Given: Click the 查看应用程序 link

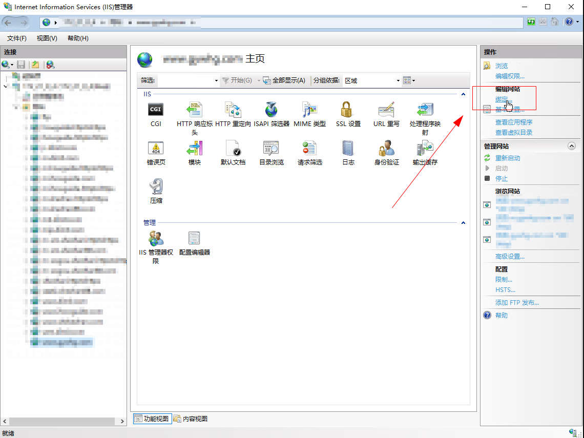Looking at the screenshot, I should click(x=514, y=122).
